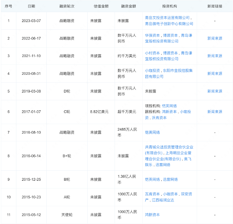Select date cell 2015-10-23
The width and height of the screenshot is (233, 224).
click(x=31, y=197)
